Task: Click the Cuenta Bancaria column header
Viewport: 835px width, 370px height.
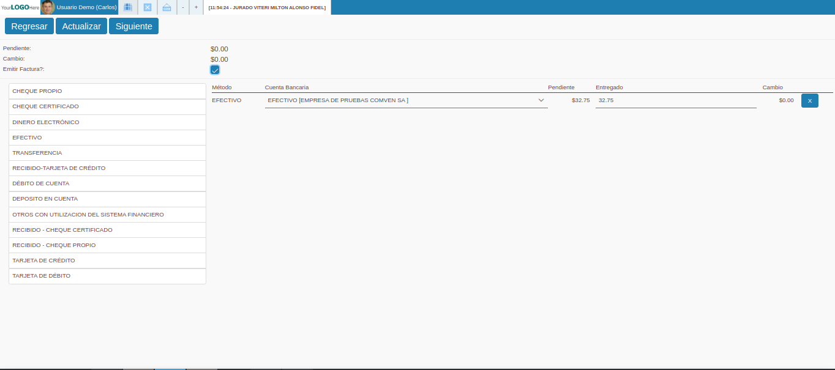Action: 286,87
